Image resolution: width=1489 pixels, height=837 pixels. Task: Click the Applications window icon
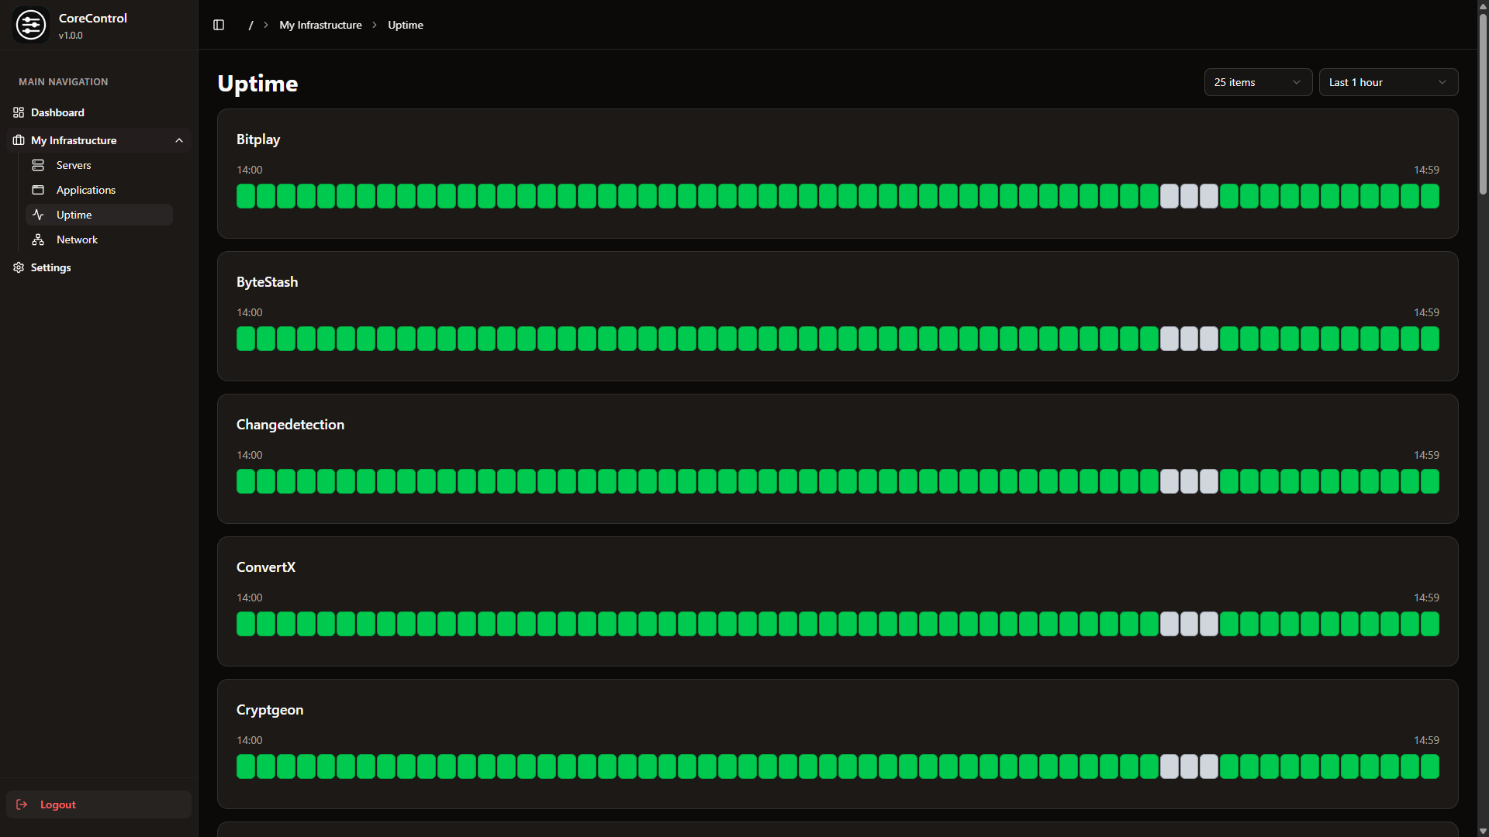39,190
